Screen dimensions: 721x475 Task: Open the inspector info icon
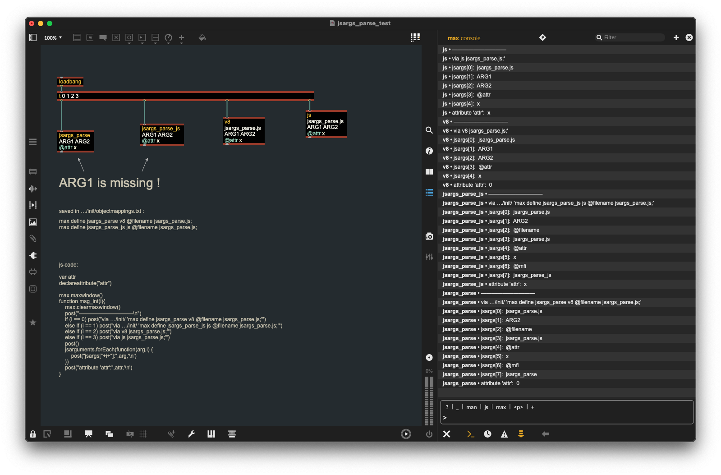pos(429,151)
